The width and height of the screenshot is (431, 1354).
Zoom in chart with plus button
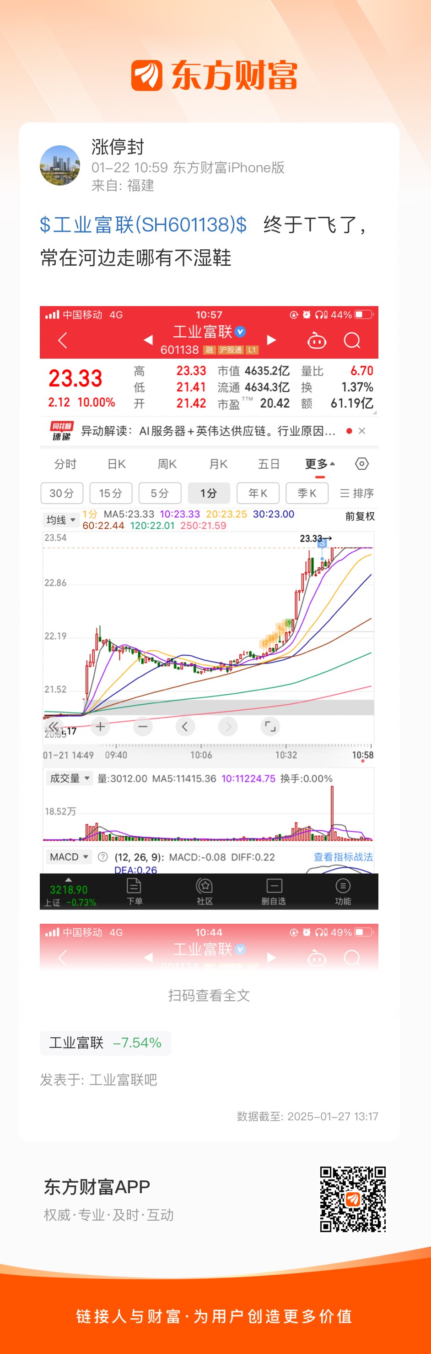[x=100, y=726]
